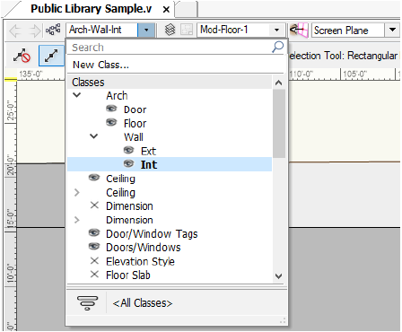Expand the Dimension class group
The image size is (402, 332).
pyautogui.click(x=77, y=220)
